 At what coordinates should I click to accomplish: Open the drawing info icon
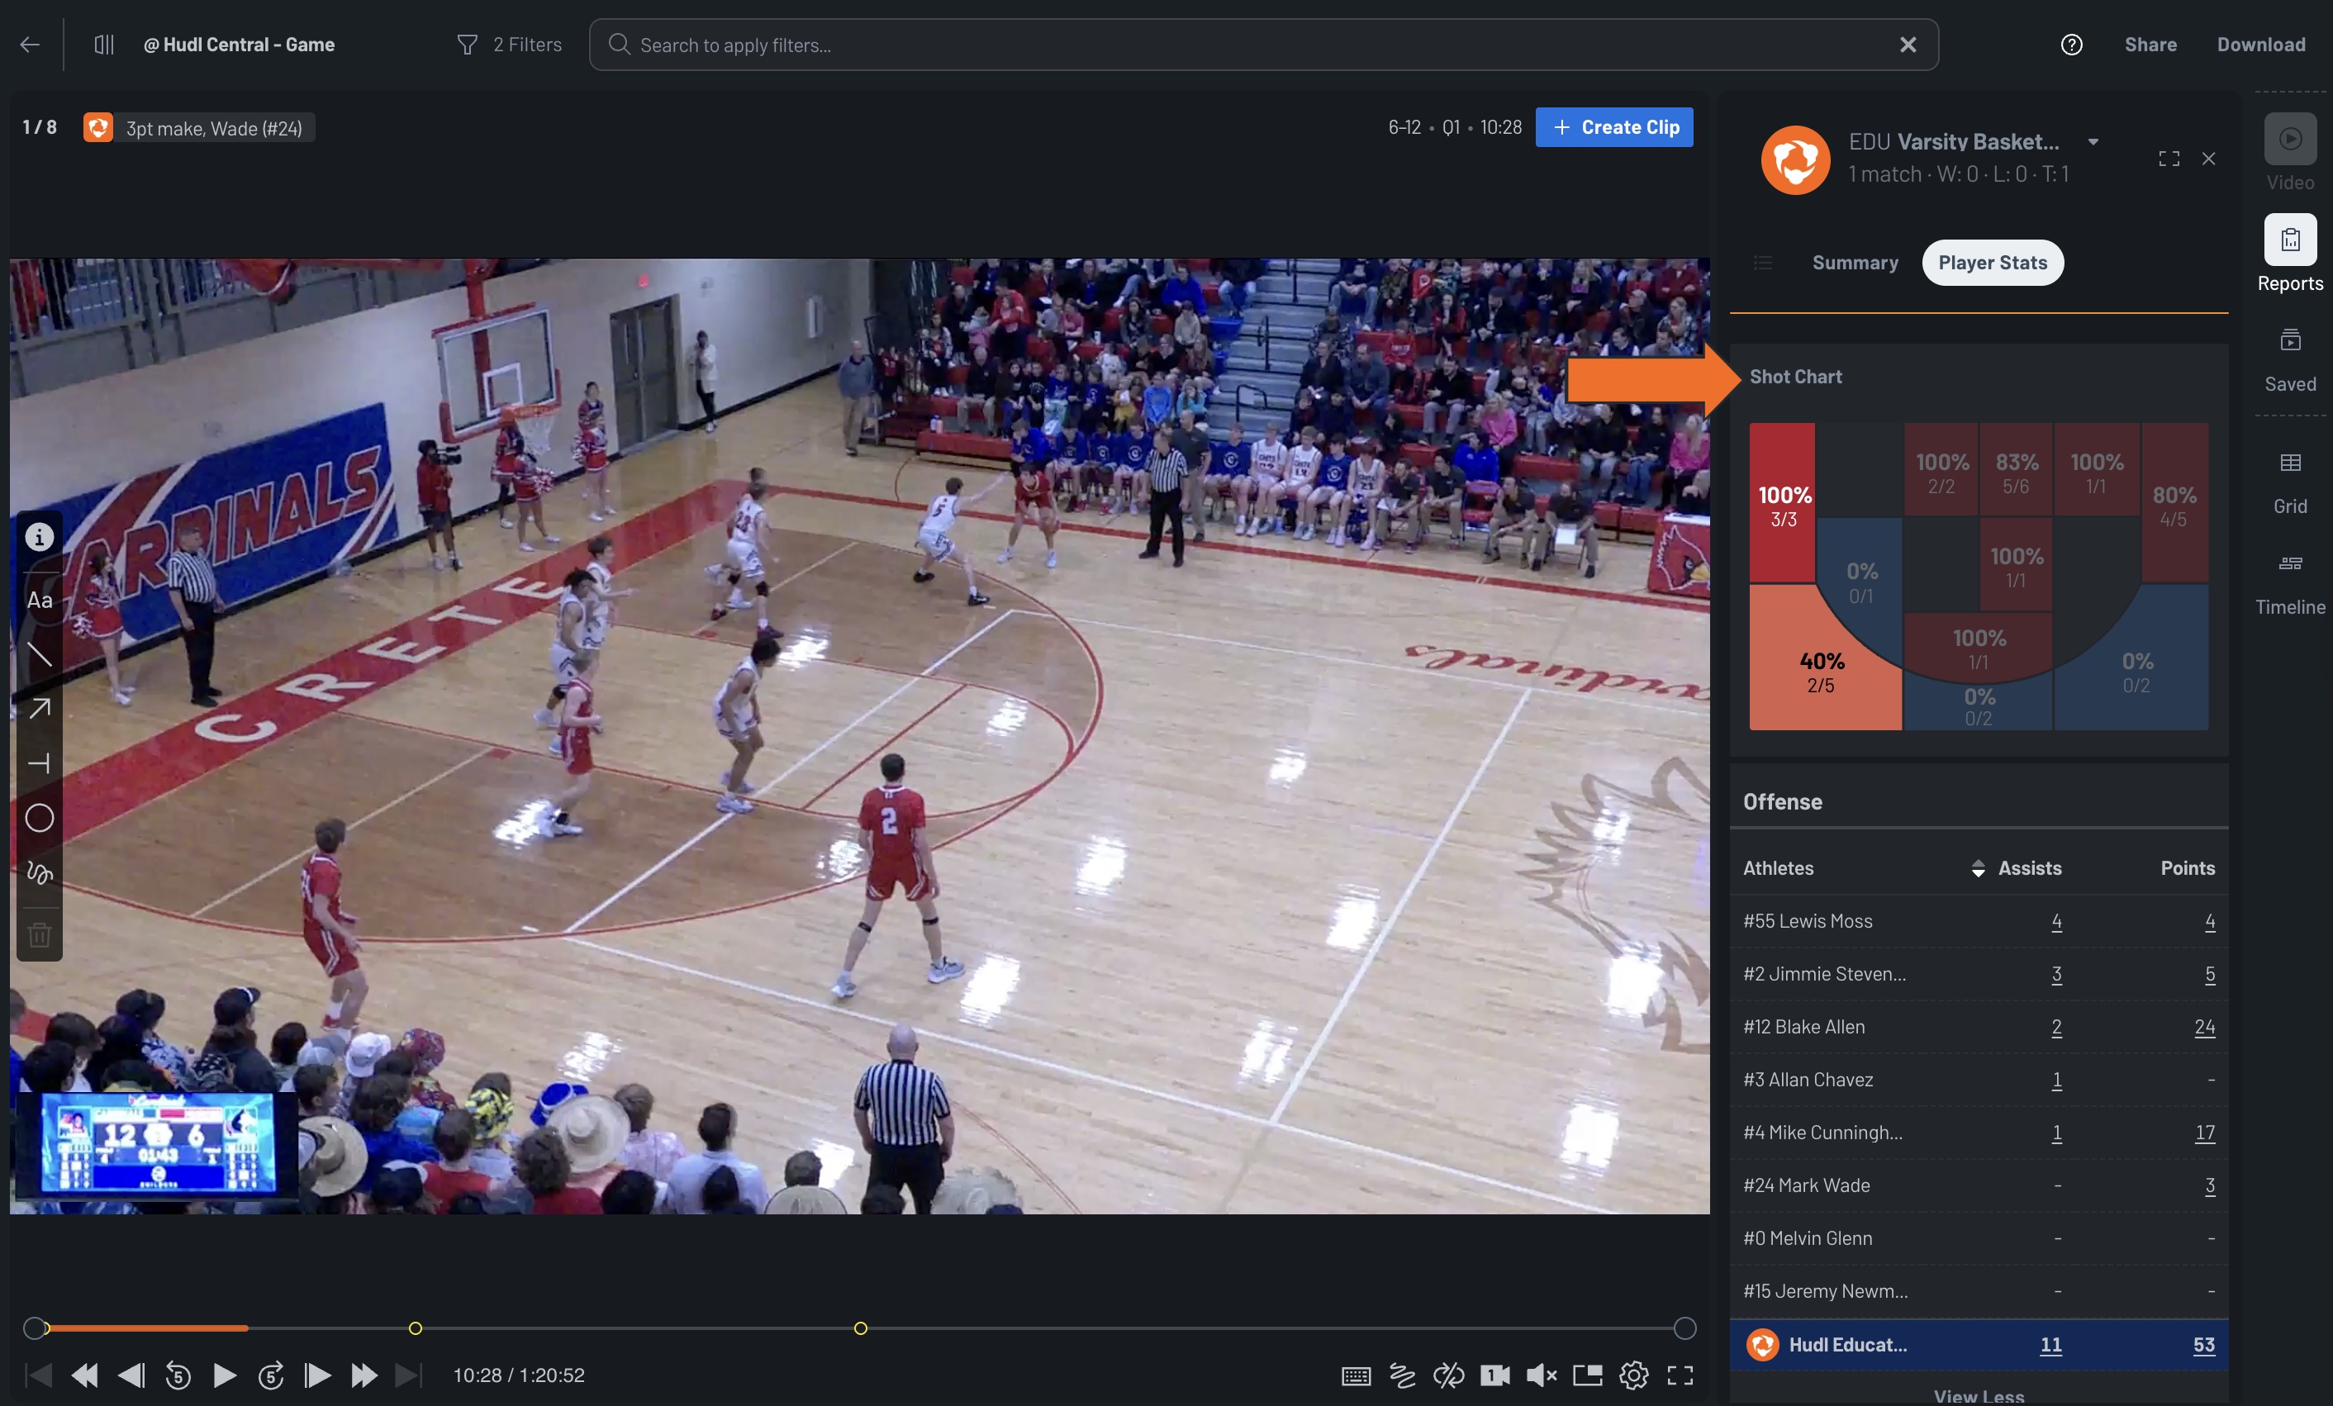[x=39, y=537]
